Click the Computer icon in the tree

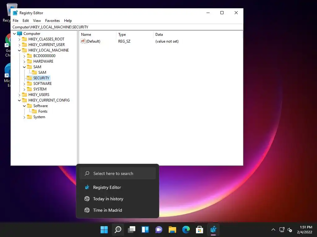20,33
